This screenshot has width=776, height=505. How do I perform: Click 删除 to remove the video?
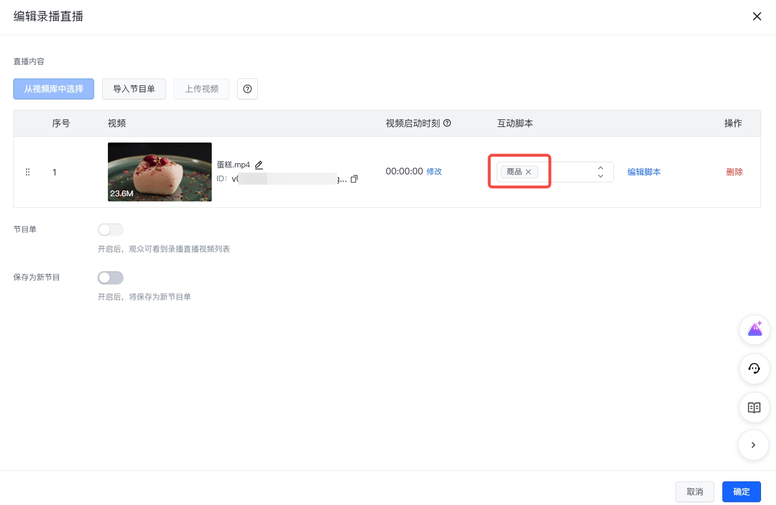[734, 172]
